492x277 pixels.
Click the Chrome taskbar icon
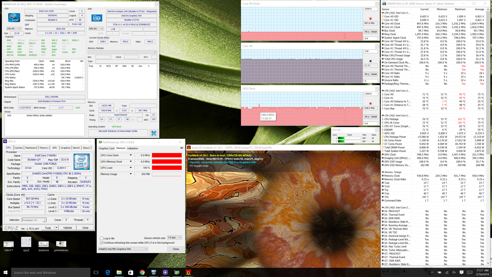tap(142, 272)
